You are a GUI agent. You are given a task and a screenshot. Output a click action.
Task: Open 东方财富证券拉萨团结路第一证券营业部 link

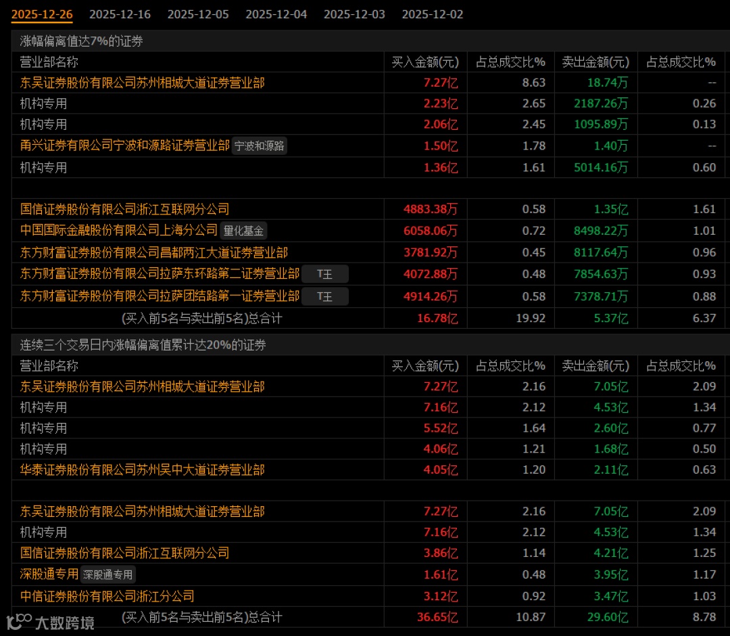pos(160,296)
